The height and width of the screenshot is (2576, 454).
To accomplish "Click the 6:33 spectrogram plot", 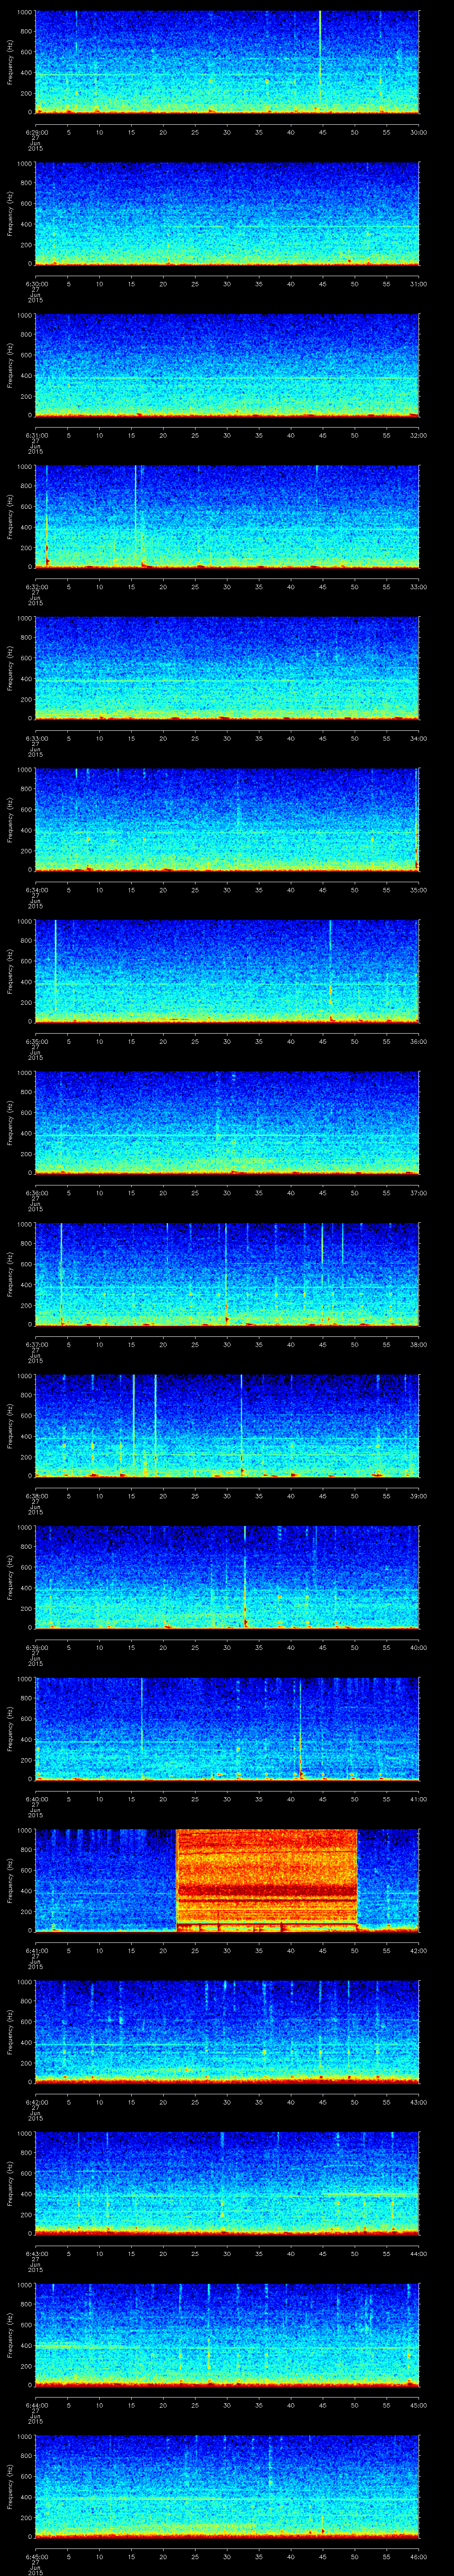I will [x=227, y=668].
